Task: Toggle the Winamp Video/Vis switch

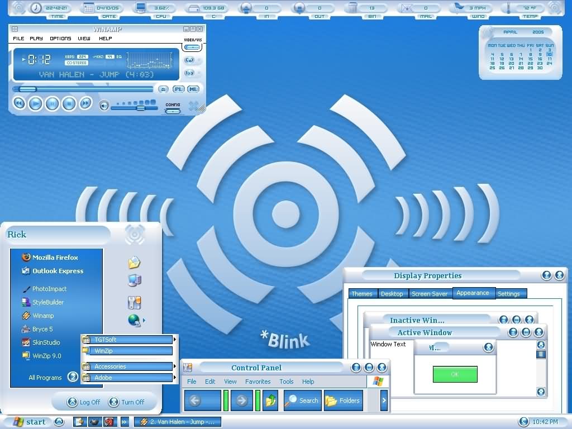Action: click(192, 47)
